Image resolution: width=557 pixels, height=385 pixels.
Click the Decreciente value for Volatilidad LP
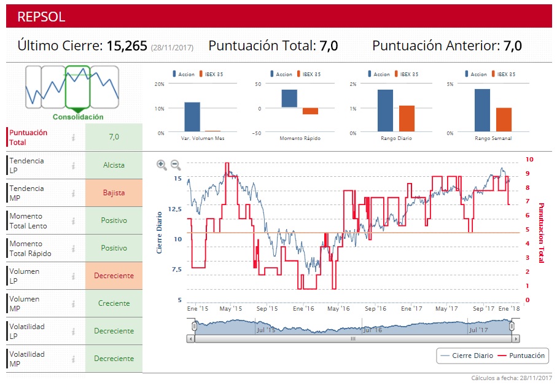click(114, 331)
